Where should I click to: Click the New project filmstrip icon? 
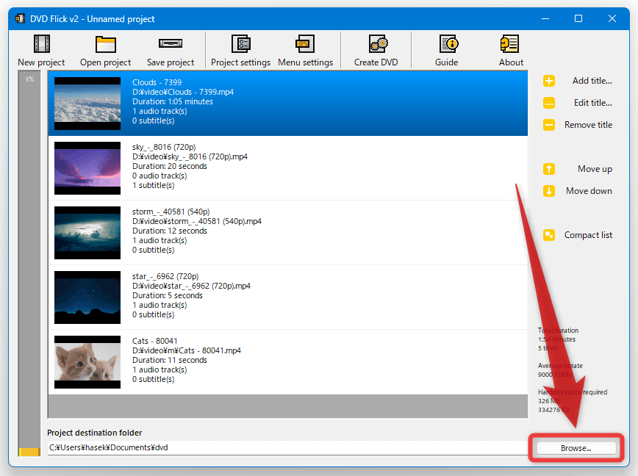(41, 43)
